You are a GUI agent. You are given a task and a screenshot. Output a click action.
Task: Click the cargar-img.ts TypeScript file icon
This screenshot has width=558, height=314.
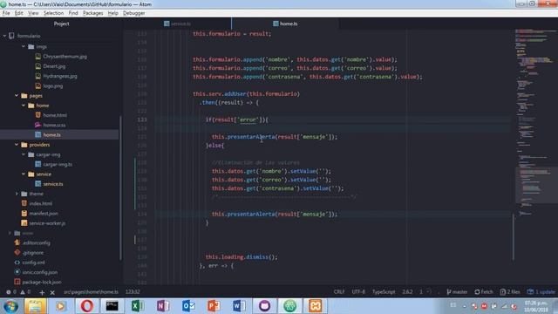click(x=38, y=164)
